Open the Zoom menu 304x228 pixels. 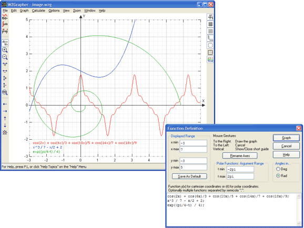pos(77,11)
